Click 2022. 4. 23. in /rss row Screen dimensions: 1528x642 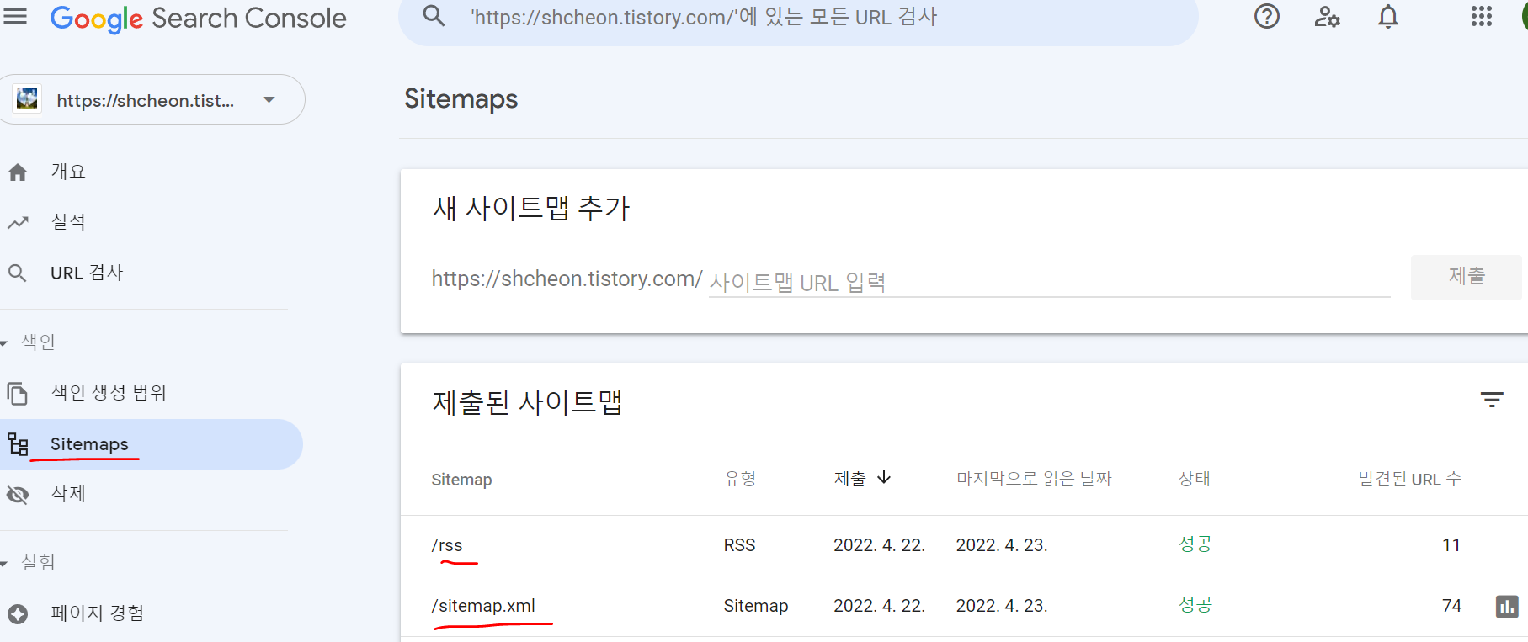[1002, 545]
